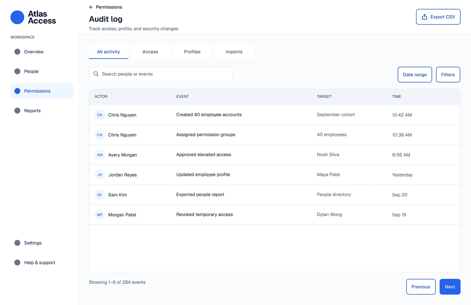Click the People sidebar dot icon

tap(17, 71)
